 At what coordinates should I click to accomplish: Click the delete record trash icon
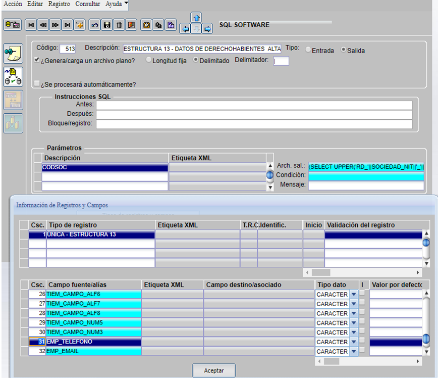coord(119,25)
